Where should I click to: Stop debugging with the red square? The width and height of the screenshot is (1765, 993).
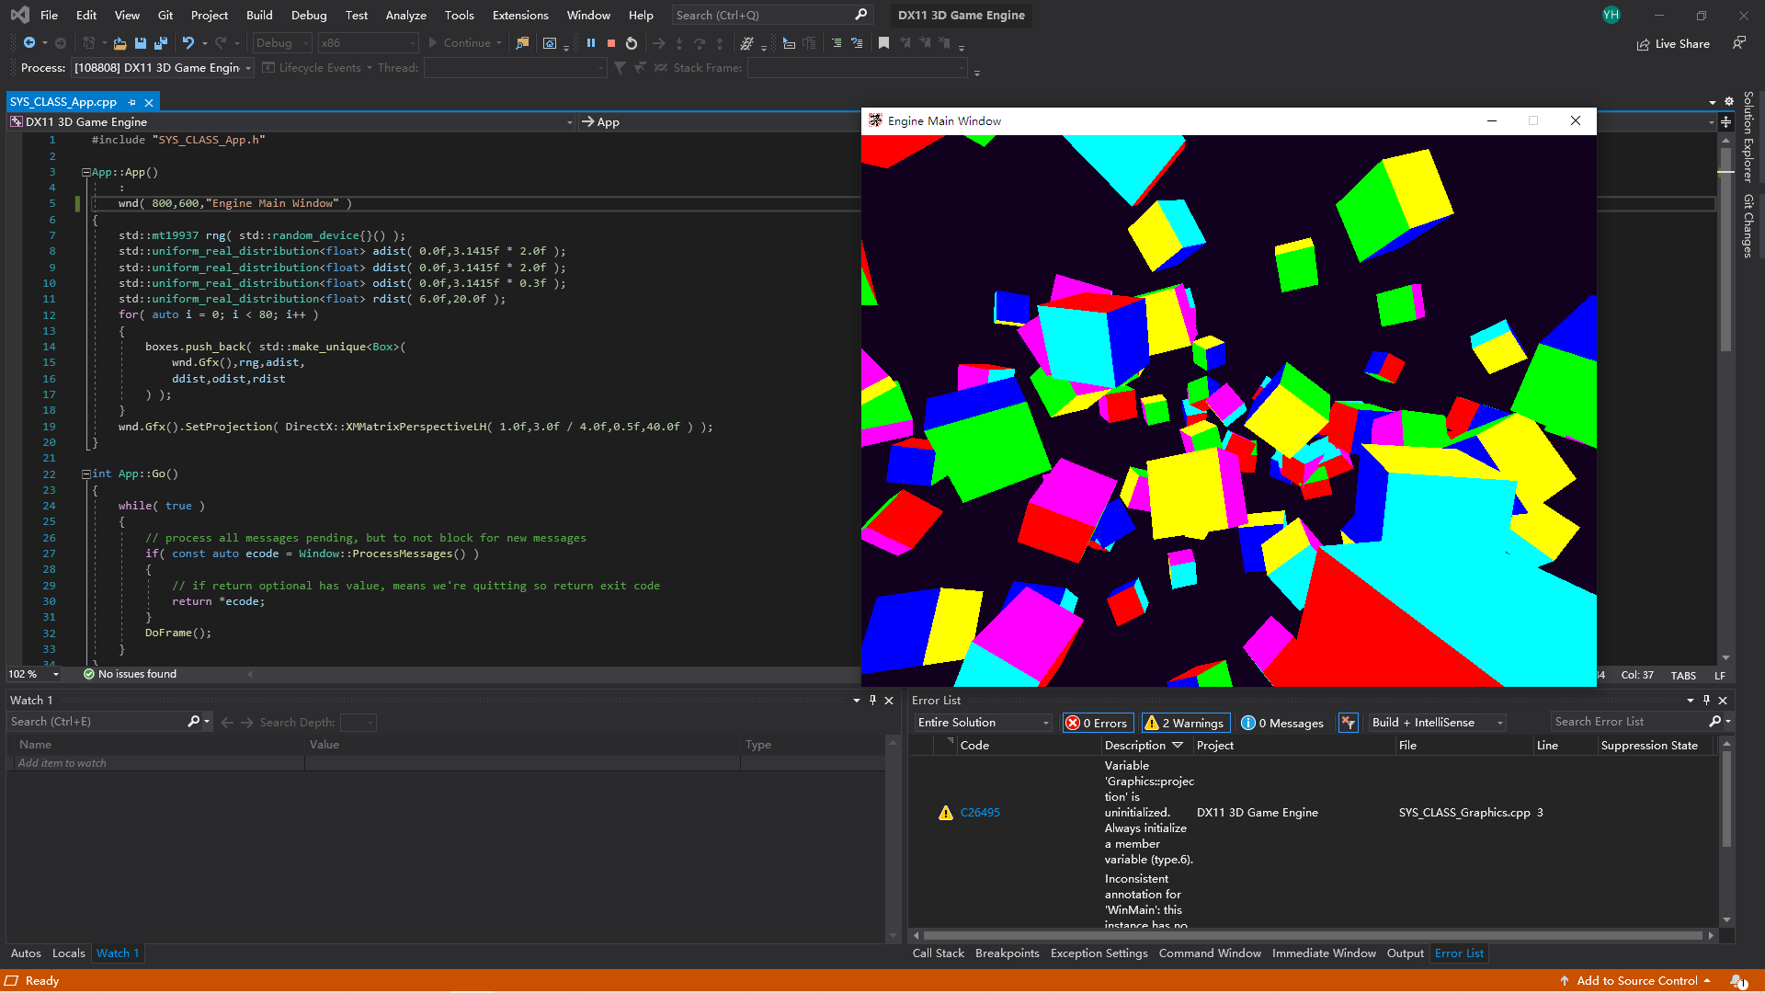[x=611, y=43]
